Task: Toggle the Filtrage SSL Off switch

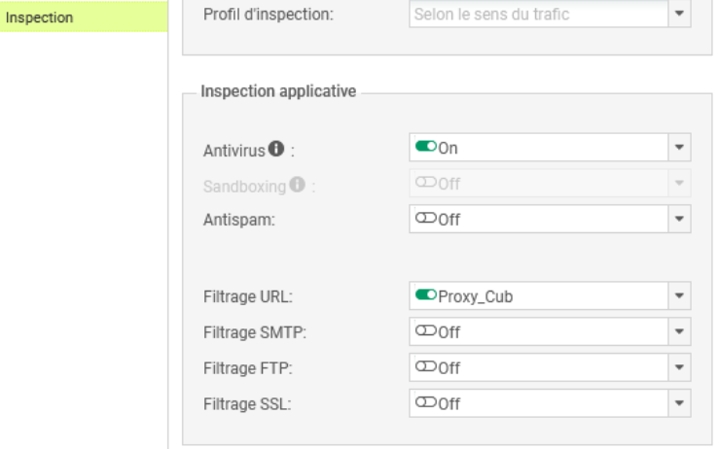Action: [423, 403]
